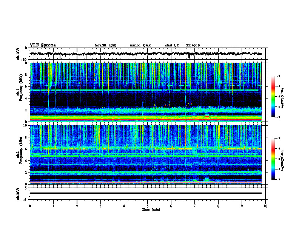Click the "8" kHz tick on ch.1 spectrogram

27,75
